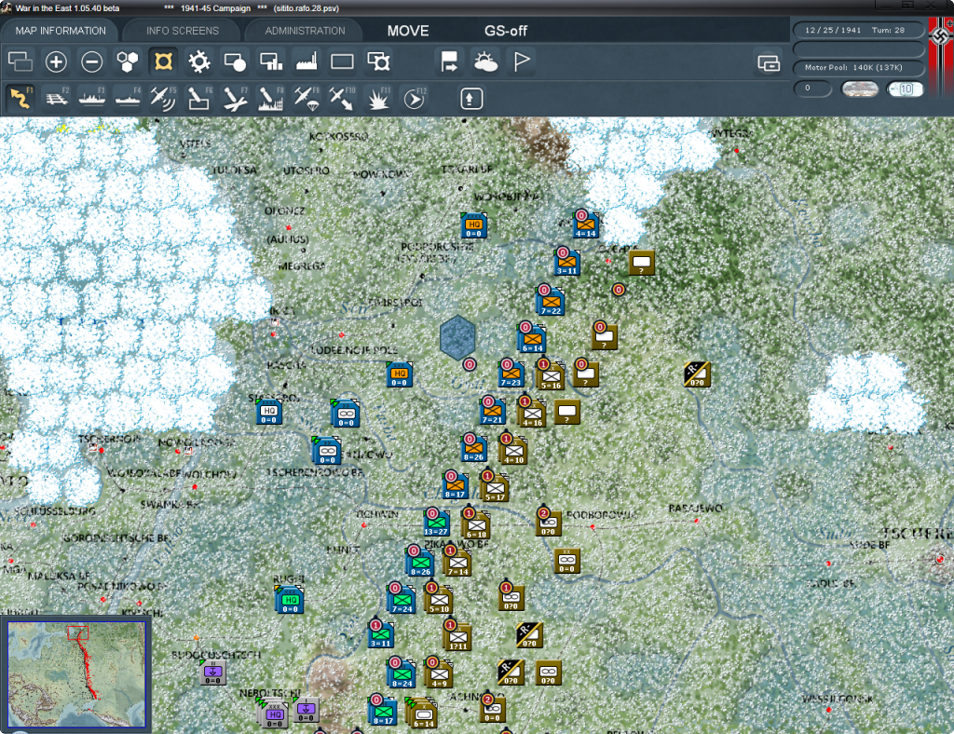Click the pennant flag icon
954x734 pixels.
click(x=522, y=61)
